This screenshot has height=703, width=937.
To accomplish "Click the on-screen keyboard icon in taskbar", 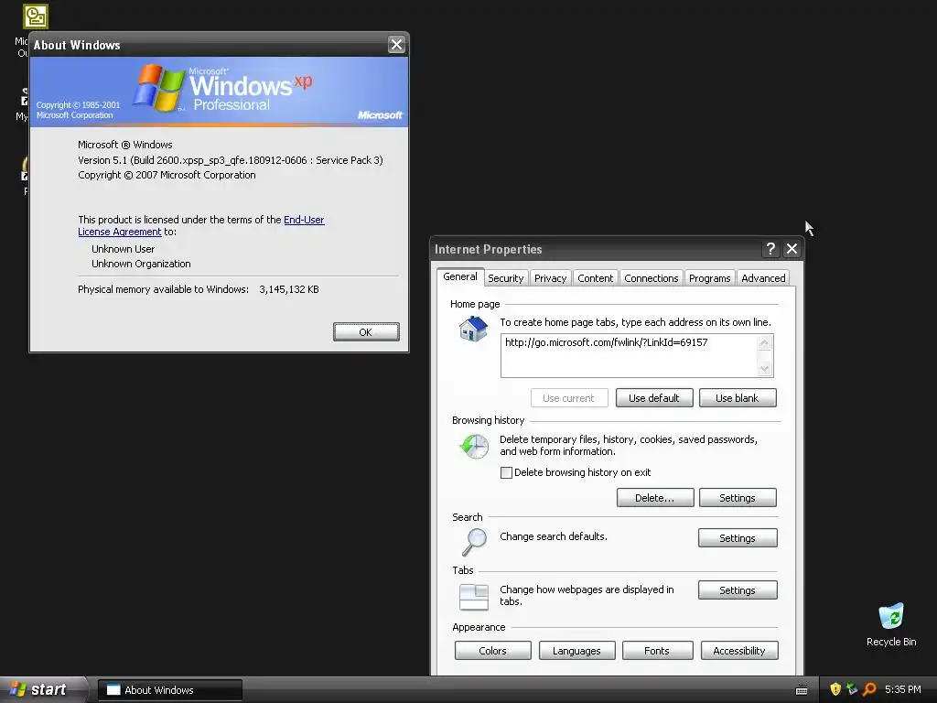I will [x=802, y=690].
